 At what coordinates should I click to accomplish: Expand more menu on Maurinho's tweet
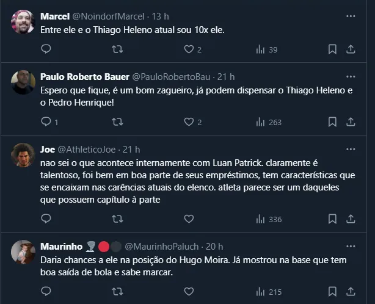(351, 246)
